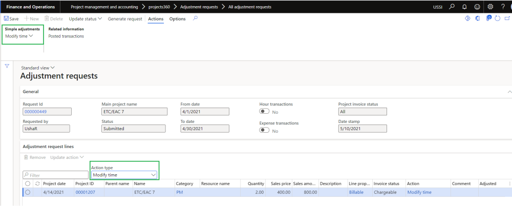This screenshot has width=512, height=206.
Task: Open the Standard view selector
Action: click(38, 68)
